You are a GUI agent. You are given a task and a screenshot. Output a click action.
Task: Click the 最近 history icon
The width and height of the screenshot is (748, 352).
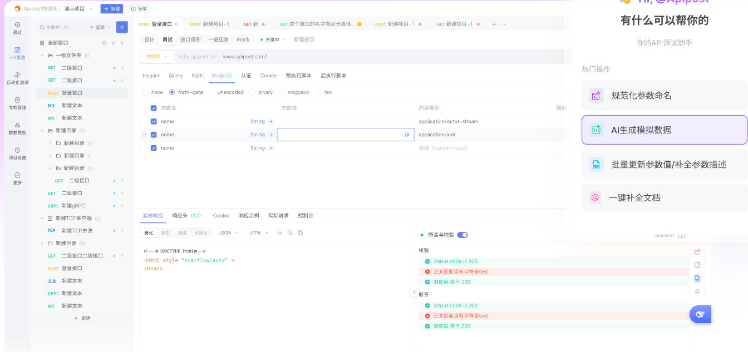point(17,28)
